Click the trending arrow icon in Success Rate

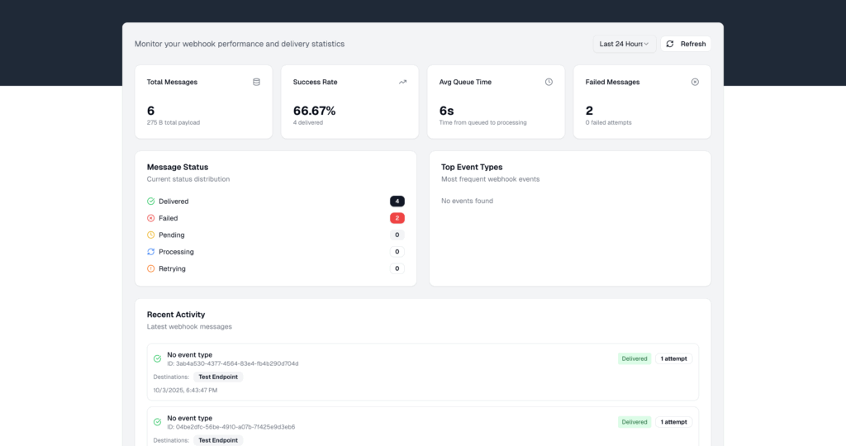(x=402, y=82)
